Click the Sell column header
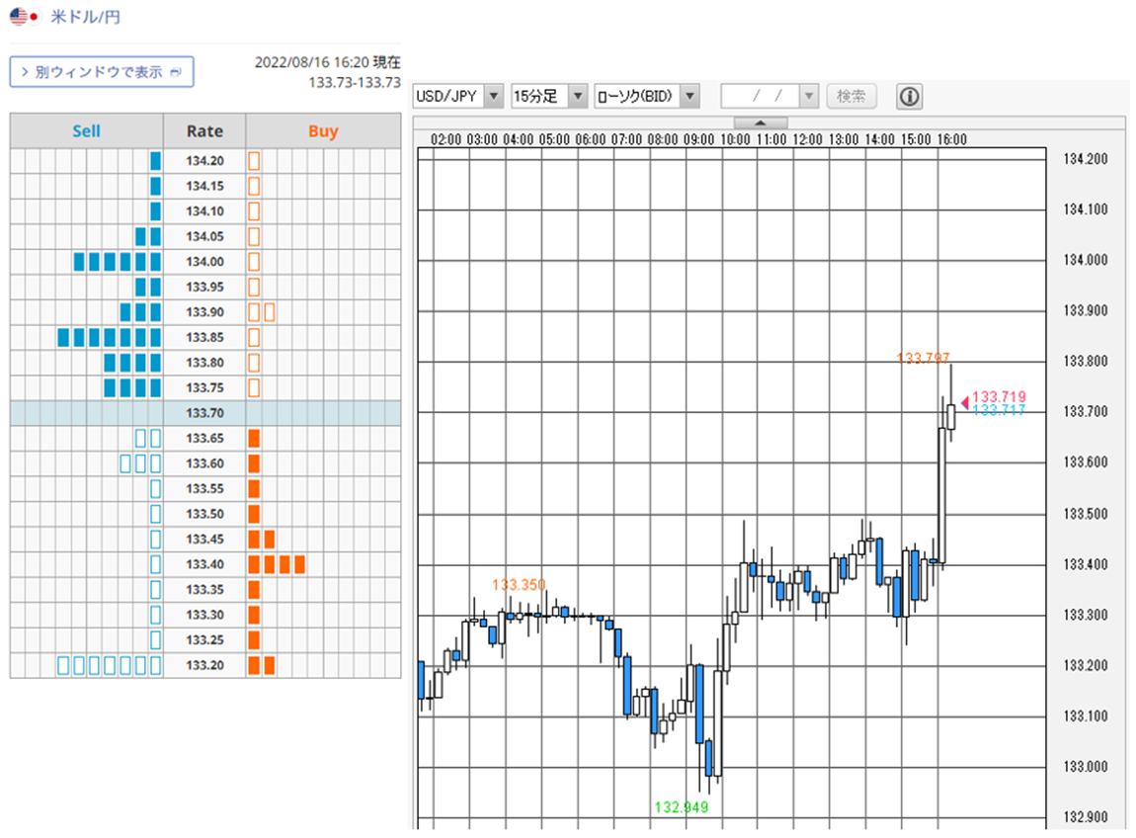Screen dimensions: 1136x838 click(86, 131)
